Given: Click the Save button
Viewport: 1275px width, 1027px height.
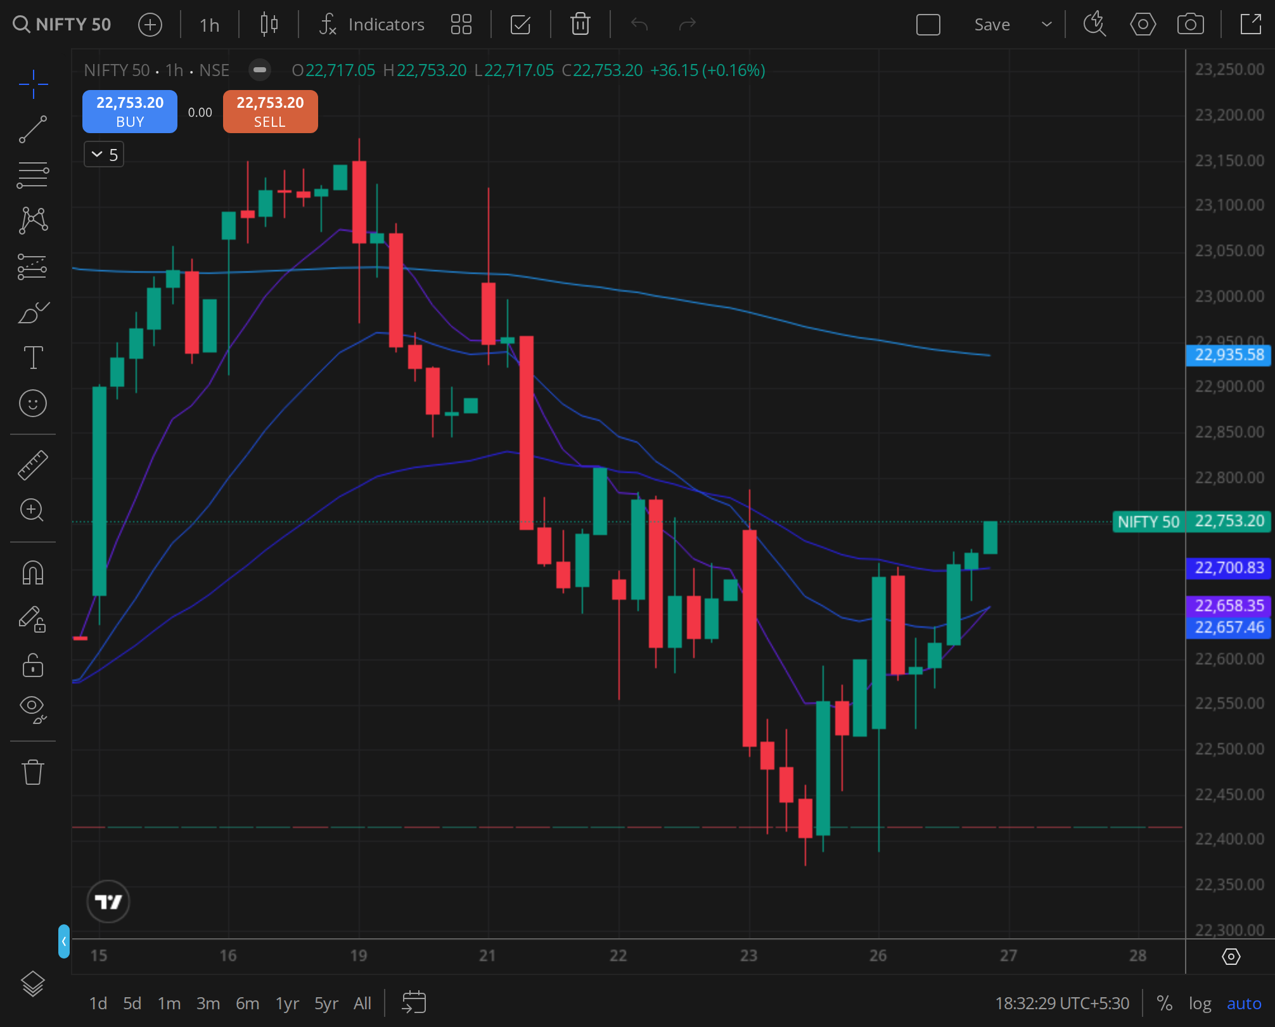Looking at the screenshot, I should pos(992,25).
